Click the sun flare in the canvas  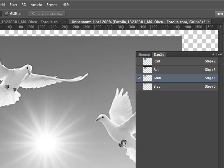coord(47,143)
